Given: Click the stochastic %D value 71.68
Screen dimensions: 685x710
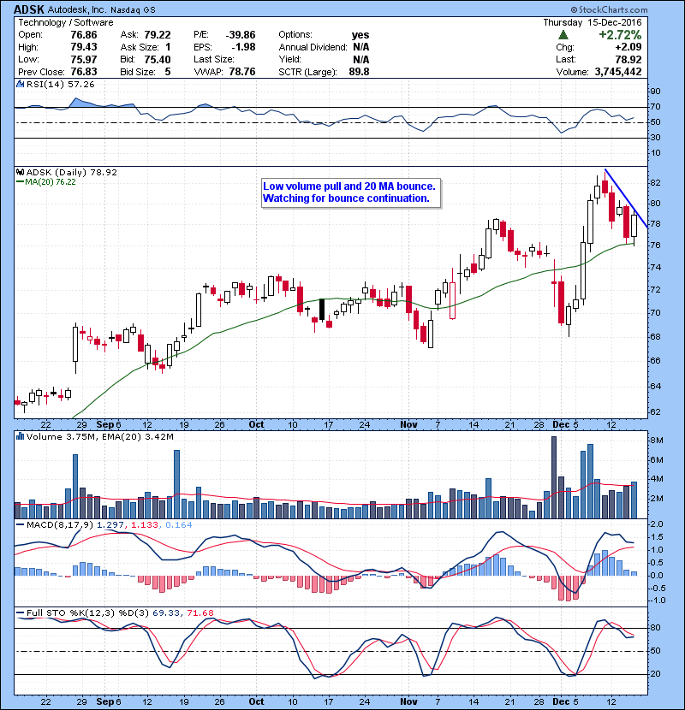Looking at the screenshot, I should (200, 612).
